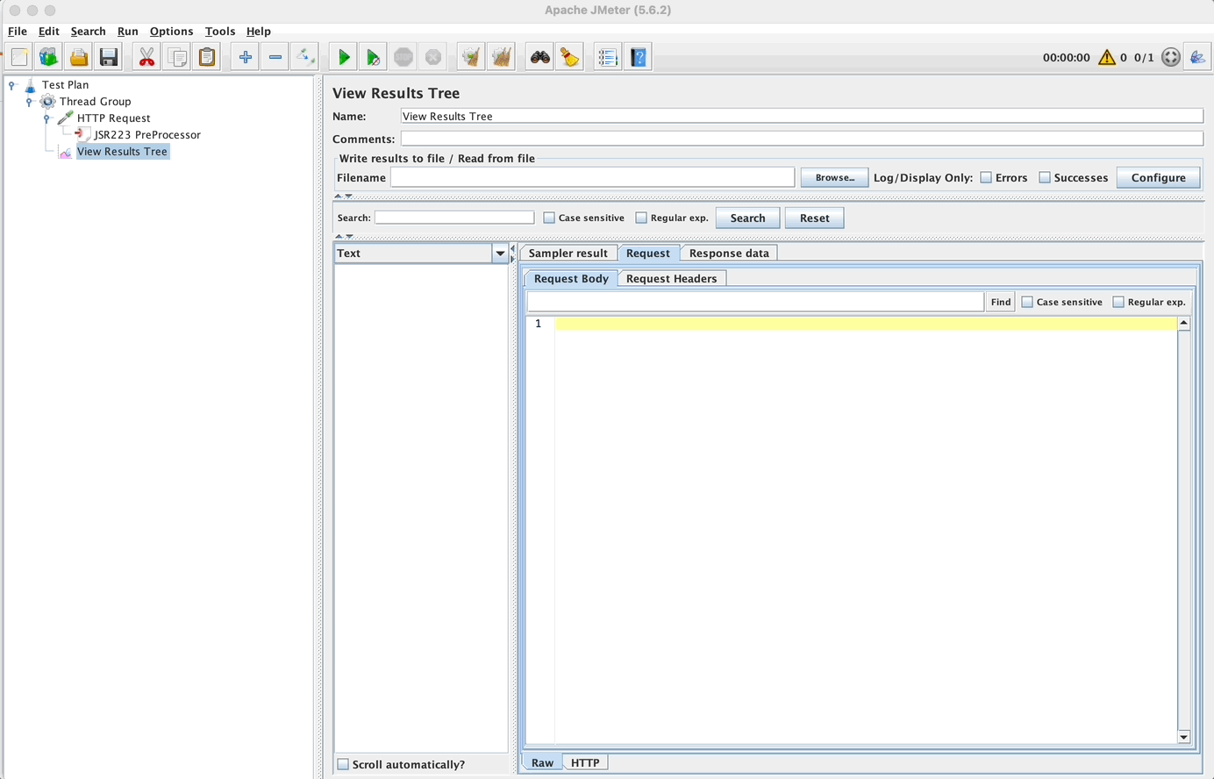Click the Copy toolbar icon

pyautogui.click(x=177, y=58)
